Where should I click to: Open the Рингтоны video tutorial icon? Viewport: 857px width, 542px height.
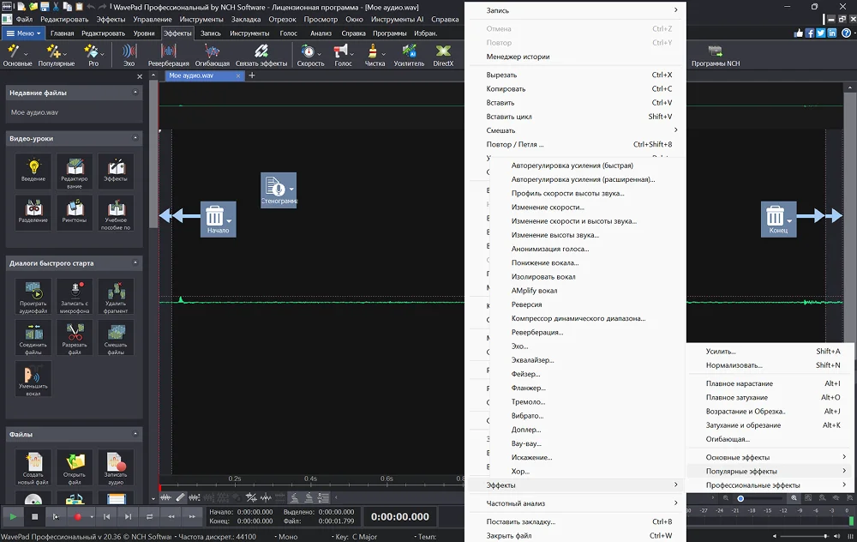tap(75, 209)
